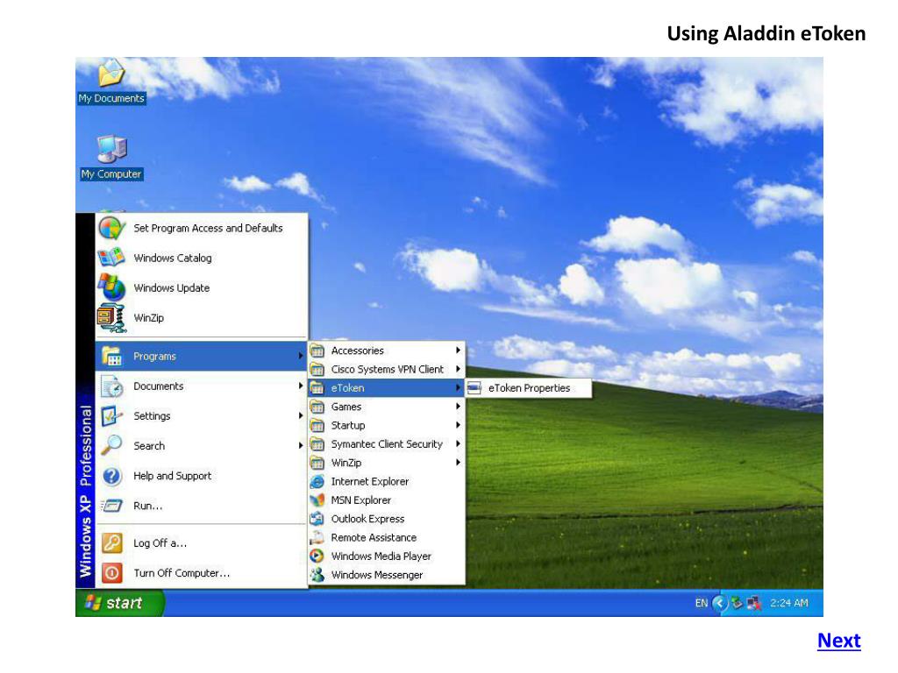Click the MSN Explorer butterfly icon
Image resolution: width=898 pixels, height=673 pixels.
(317, 500)
